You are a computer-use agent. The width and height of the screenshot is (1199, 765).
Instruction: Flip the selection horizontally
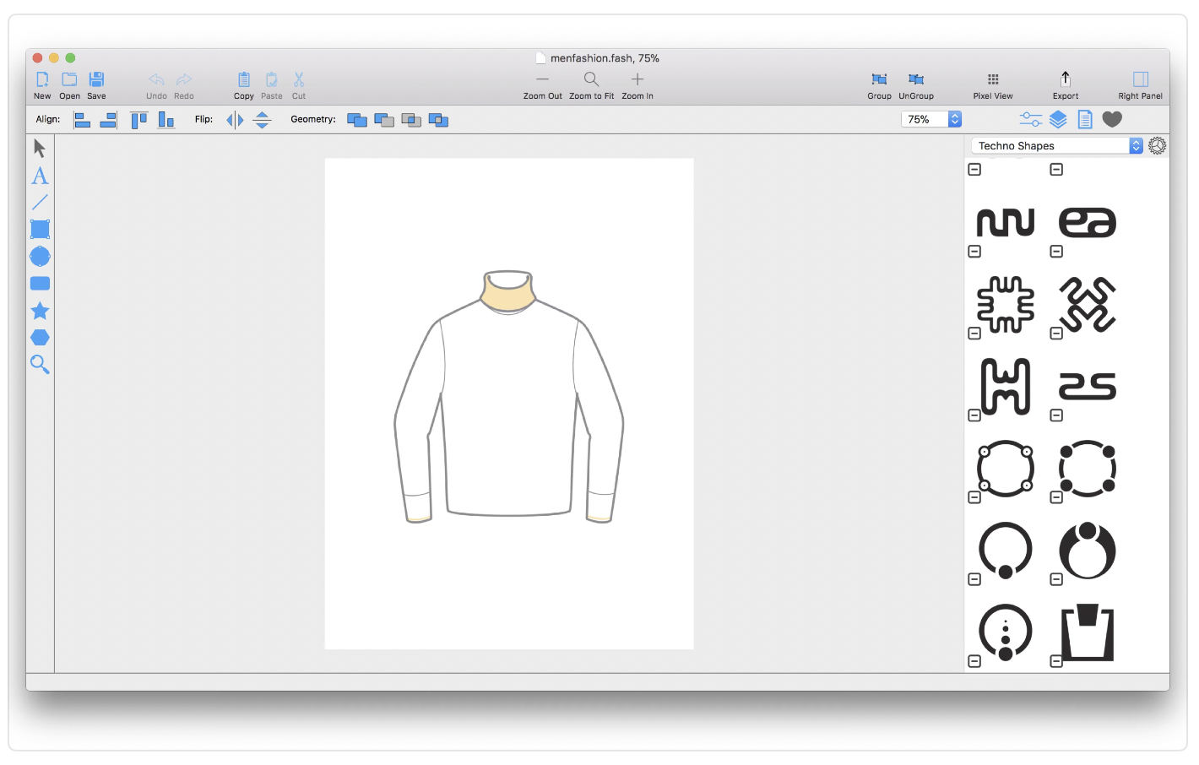(235, 120)
